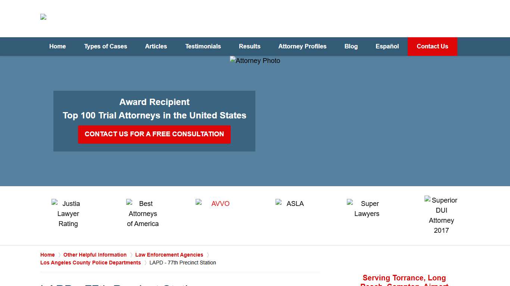Open the Home menu item
The image size is (510, 286).
click(57, 47)
